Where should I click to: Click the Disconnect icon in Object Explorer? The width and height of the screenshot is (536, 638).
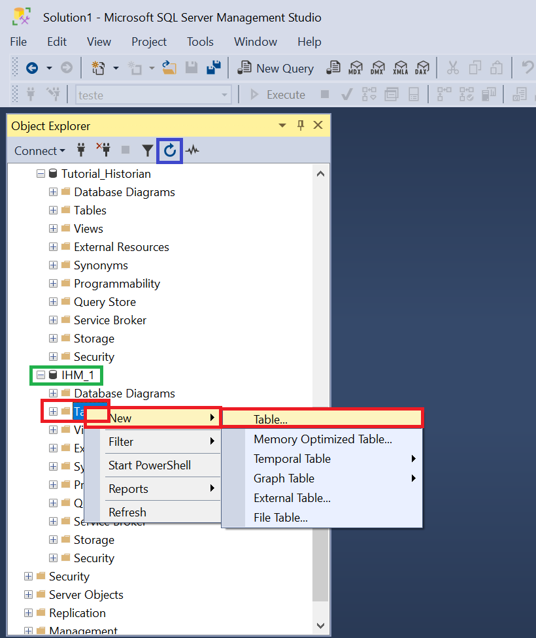click(x=103, y=150)
